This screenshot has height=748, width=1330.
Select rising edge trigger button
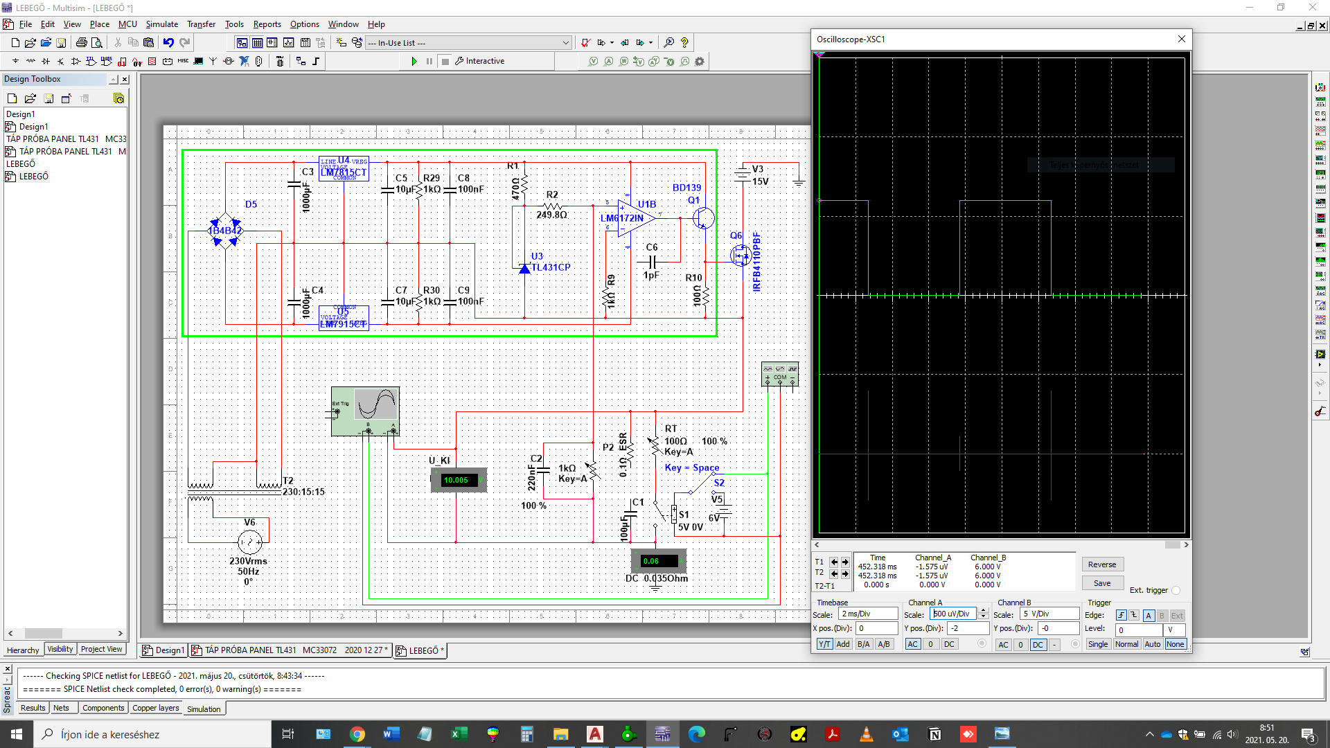coord(1121,616)
